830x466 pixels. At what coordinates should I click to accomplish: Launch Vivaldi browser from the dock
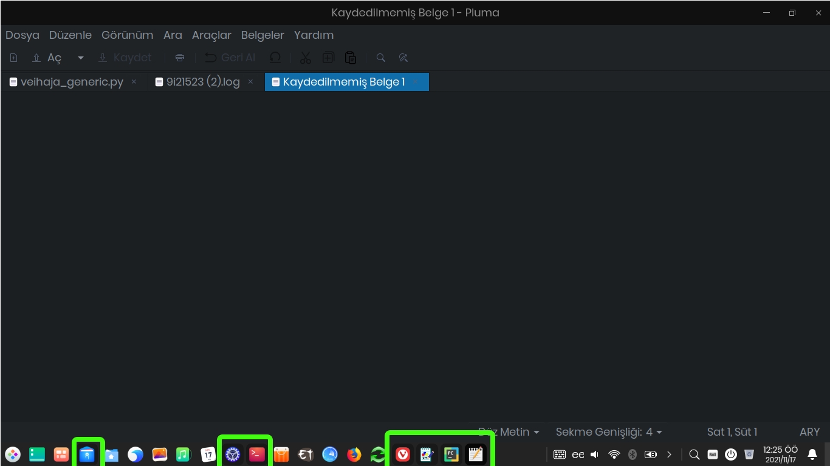pyautogui.click(x=403, y=454)
